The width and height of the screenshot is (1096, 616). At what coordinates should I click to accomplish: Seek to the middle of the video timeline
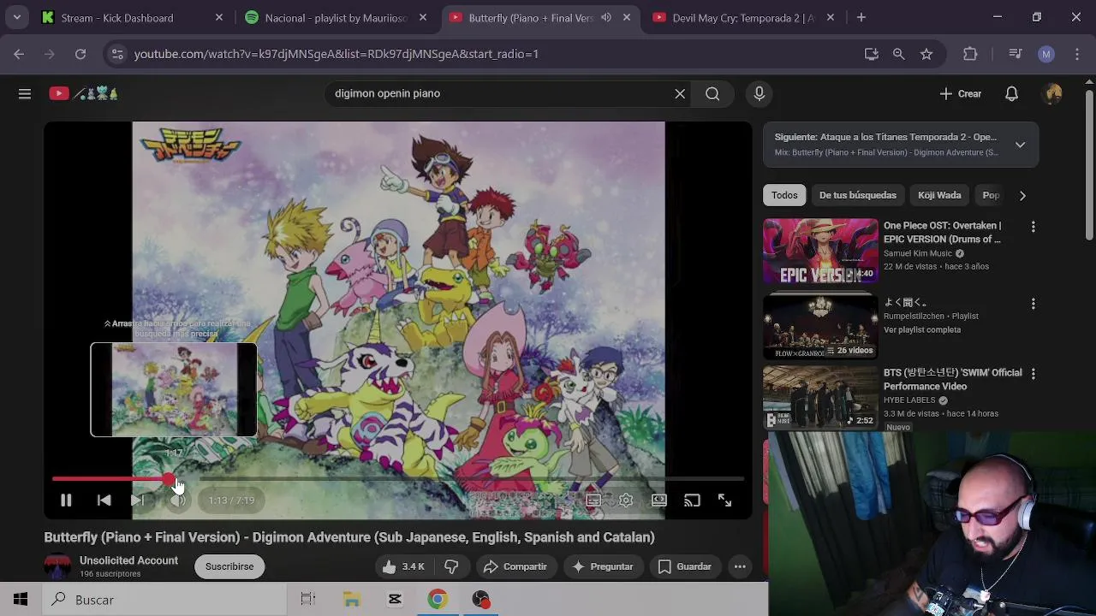(x=398, y=479)
